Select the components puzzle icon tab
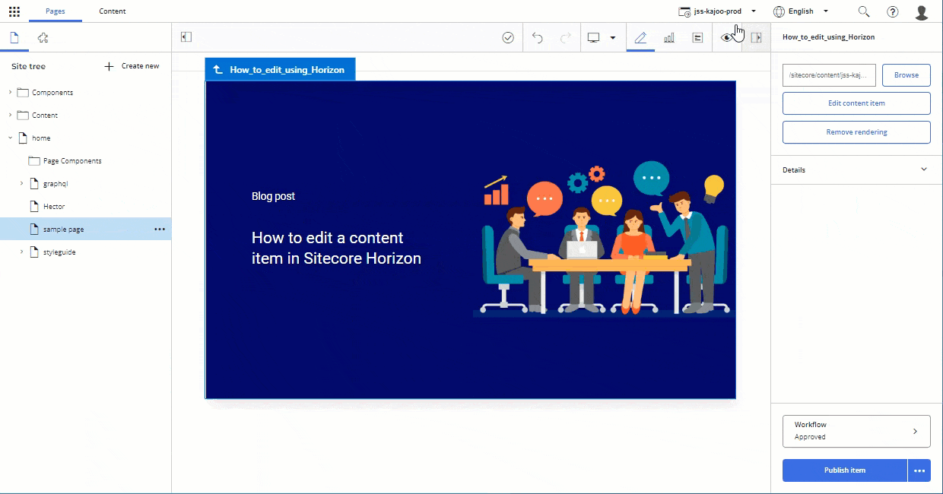Viewport: 943px width, 494px height. click(x=43, y=37)
